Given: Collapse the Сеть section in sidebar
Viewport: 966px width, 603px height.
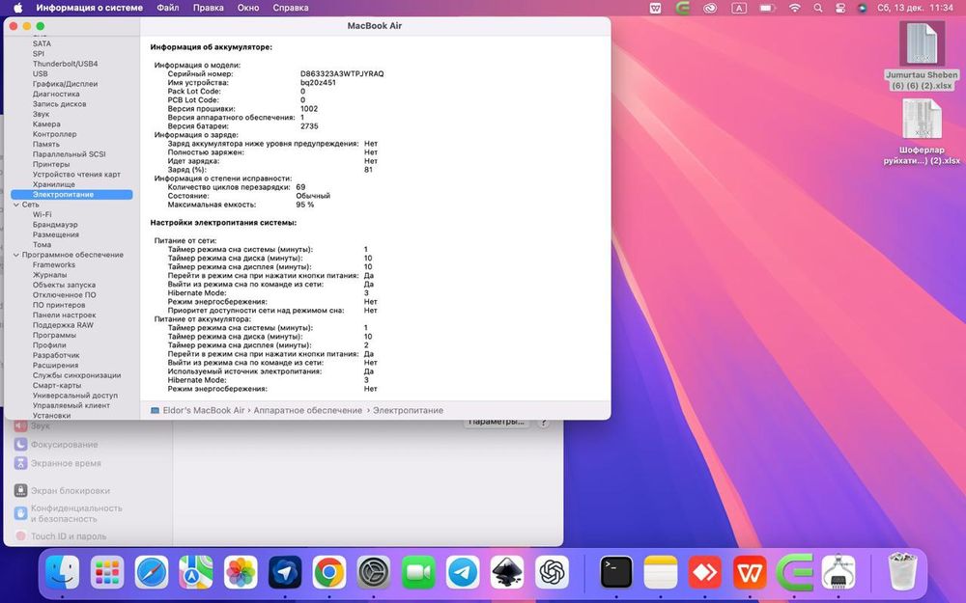Looking at the screenshot, I should [x=15, y=205].
